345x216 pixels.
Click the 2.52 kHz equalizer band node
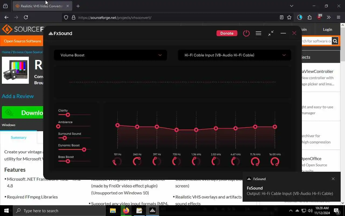point(216,128)
